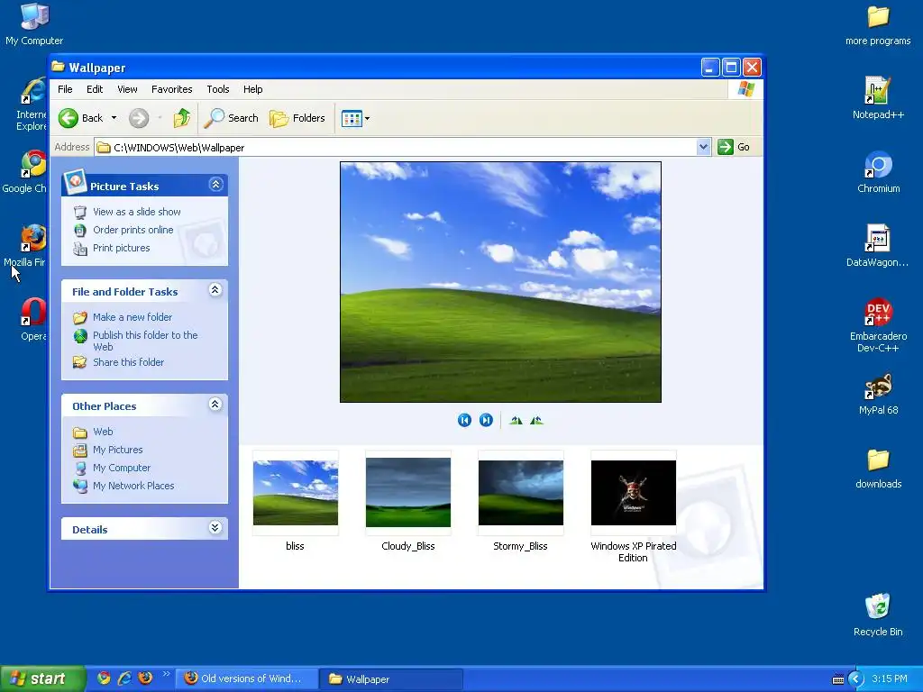Go back using the Back arrow
The image size is (923, 692).
click(80, 118)
